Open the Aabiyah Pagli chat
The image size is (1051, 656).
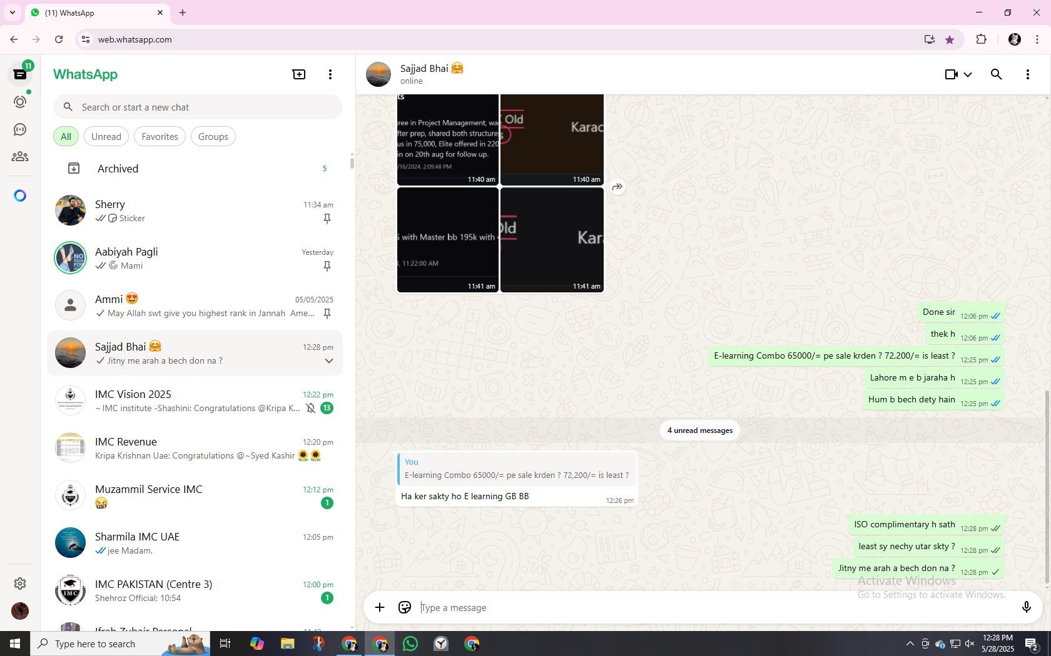(195, 259)
